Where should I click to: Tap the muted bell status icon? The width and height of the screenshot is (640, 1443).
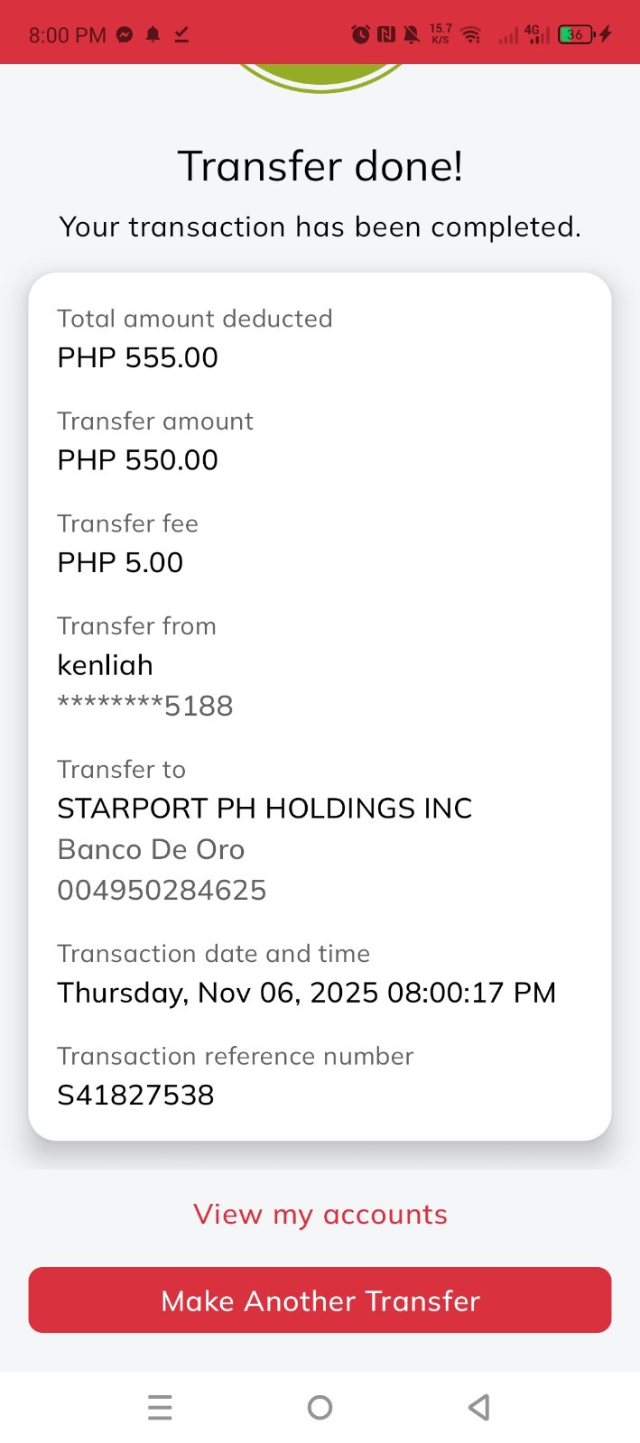[412, 35]
